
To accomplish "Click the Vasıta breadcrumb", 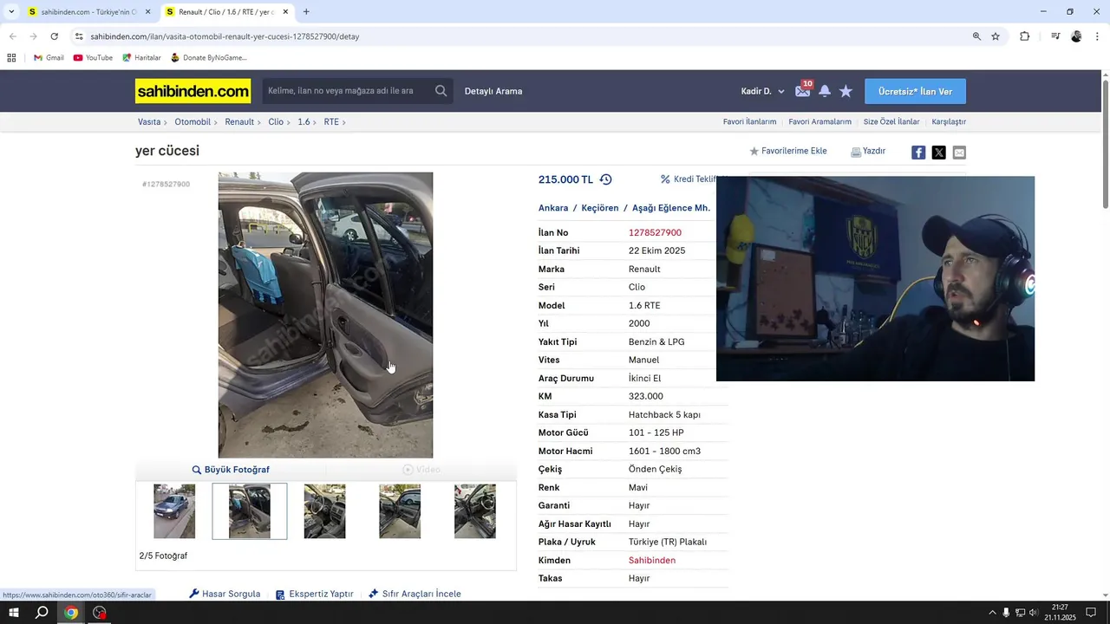I will tap(149, 122).
